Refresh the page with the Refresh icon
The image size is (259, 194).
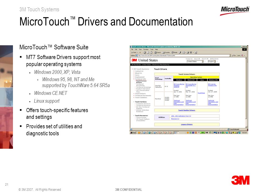click(x=148, y=53)
